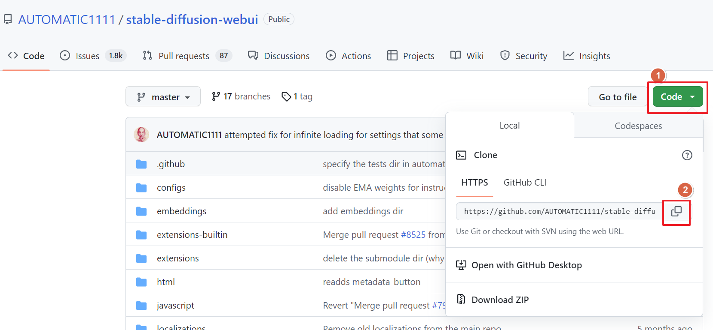713x330 pixels.
Task: Click the folder icon beside javascript
Action: (141, 306)
